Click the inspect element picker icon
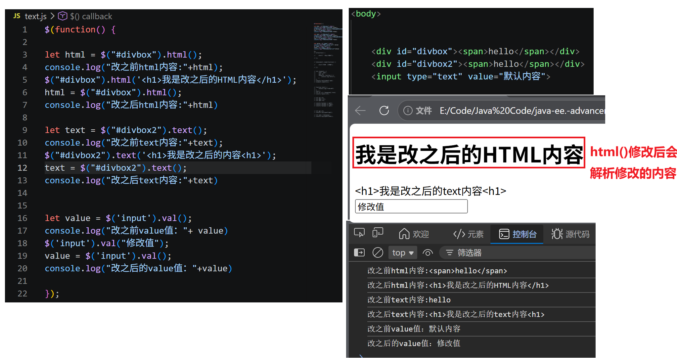 [x=359, y=233]
